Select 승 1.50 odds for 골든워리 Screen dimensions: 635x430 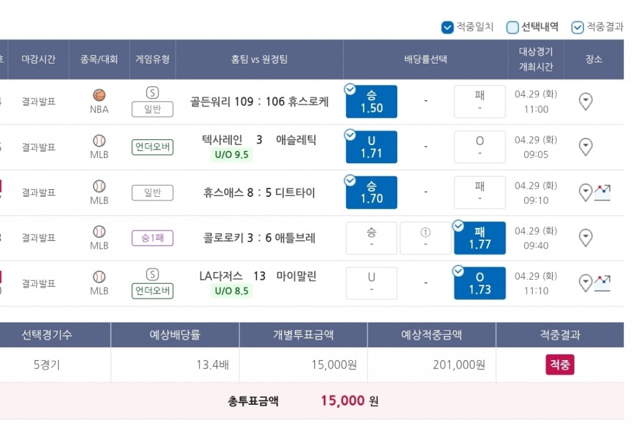[x=371, y=102]
